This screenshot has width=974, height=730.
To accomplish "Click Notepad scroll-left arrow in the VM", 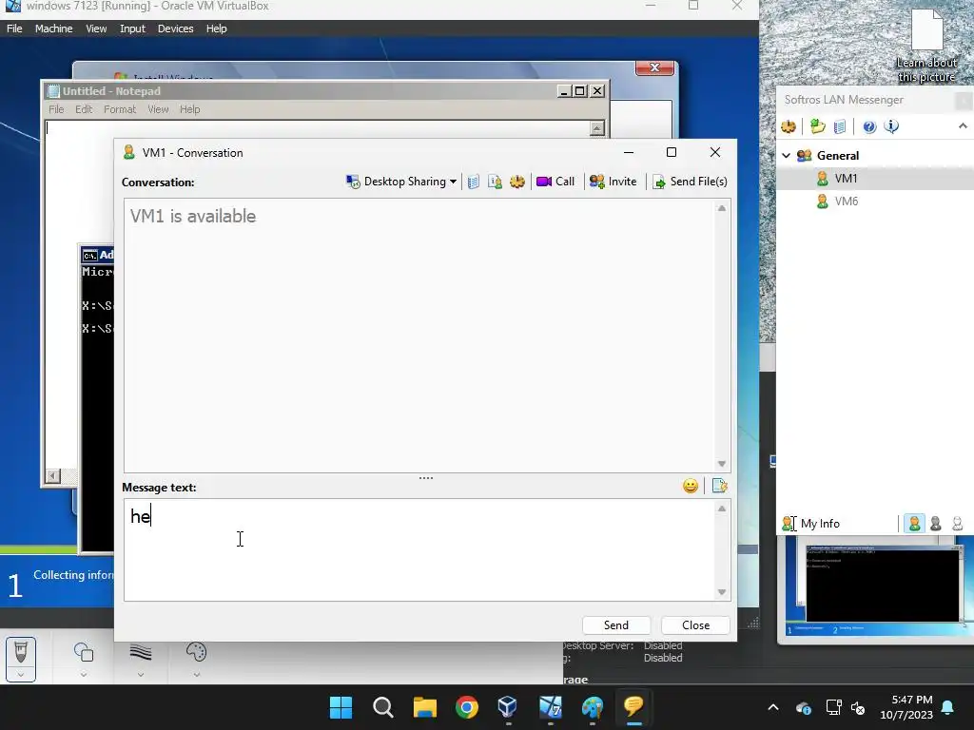I will pyautogui.click(x=53, y=476).
